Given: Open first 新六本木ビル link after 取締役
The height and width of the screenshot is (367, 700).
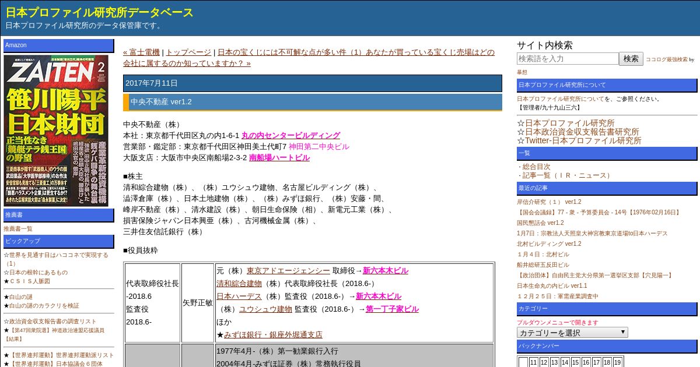Looking at the screenshot, I should pos(386,270).
